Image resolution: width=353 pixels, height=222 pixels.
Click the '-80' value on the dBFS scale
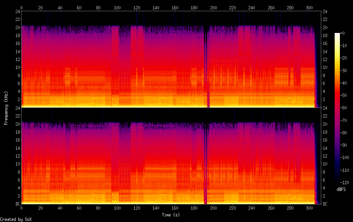(x=344, y=133)
